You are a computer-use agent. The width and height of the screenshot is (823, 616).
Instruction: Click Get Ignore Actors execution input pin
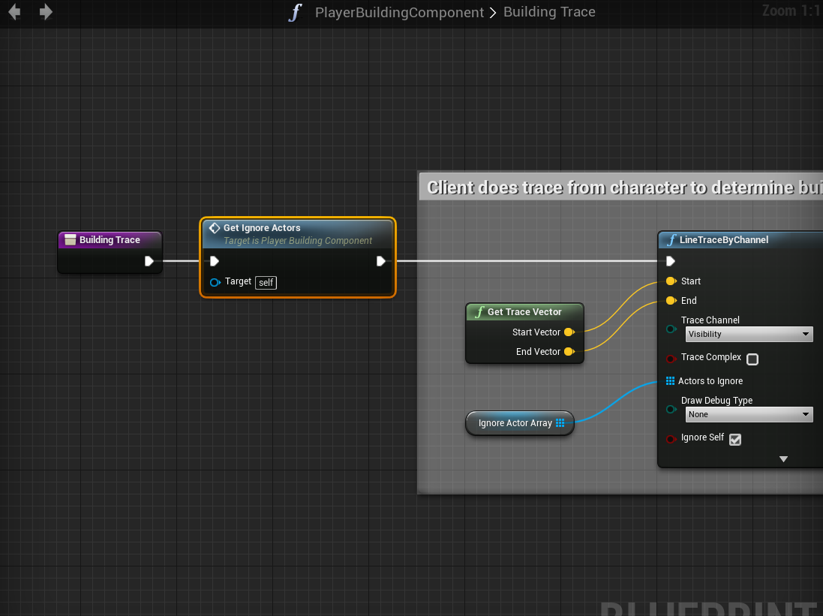click(x=215, y=261)
